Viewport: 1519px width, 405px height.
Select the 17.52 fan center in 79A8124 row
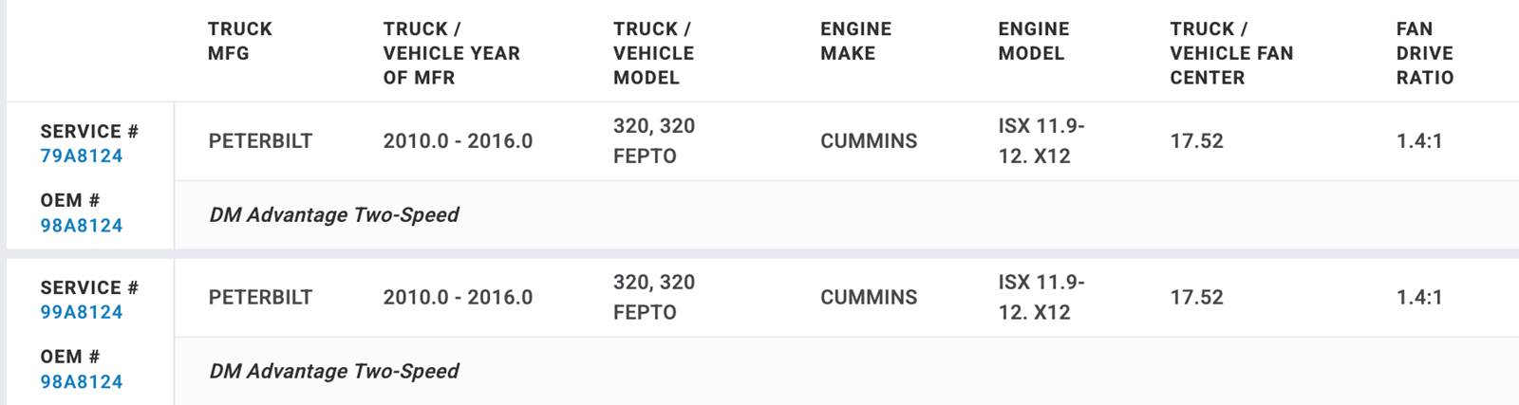click(1196, 141)
